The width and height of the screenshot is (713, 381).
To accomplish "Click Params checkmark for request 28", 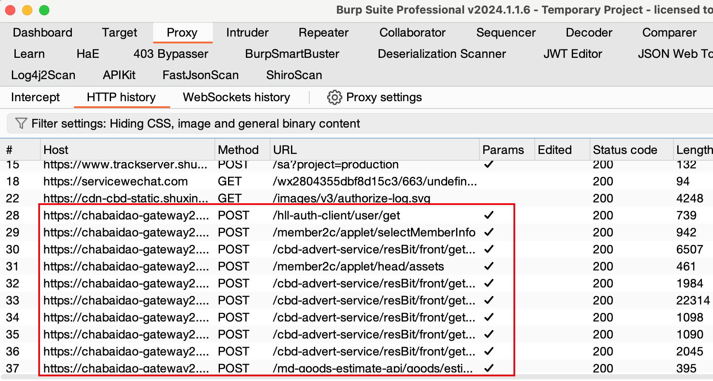I will (x=489, y=215).
